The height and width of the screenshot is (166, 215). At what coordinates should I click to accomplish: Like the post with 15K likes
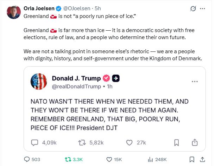point(109,159)
